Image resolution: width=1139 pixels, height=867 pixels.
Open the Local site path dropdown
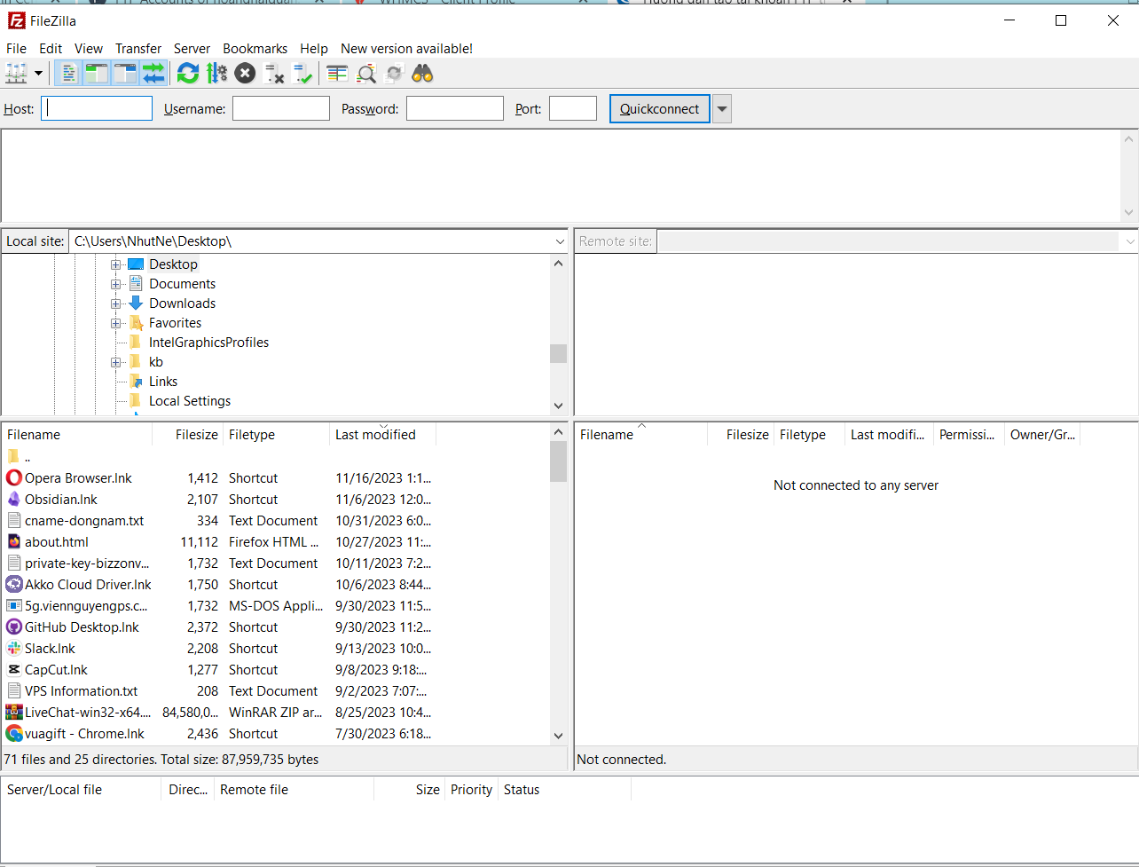560,241
